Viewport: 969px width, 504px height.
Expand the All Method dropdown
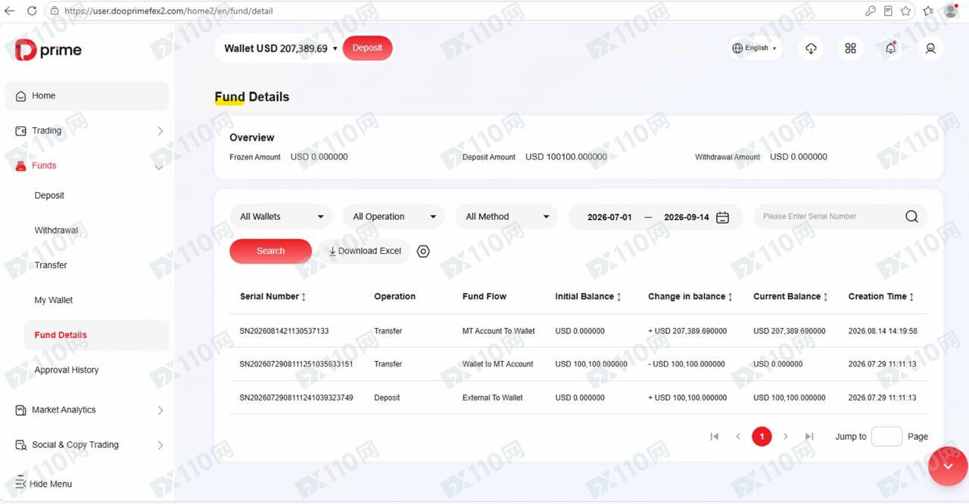pyautogui.click(x=506, y=217)
